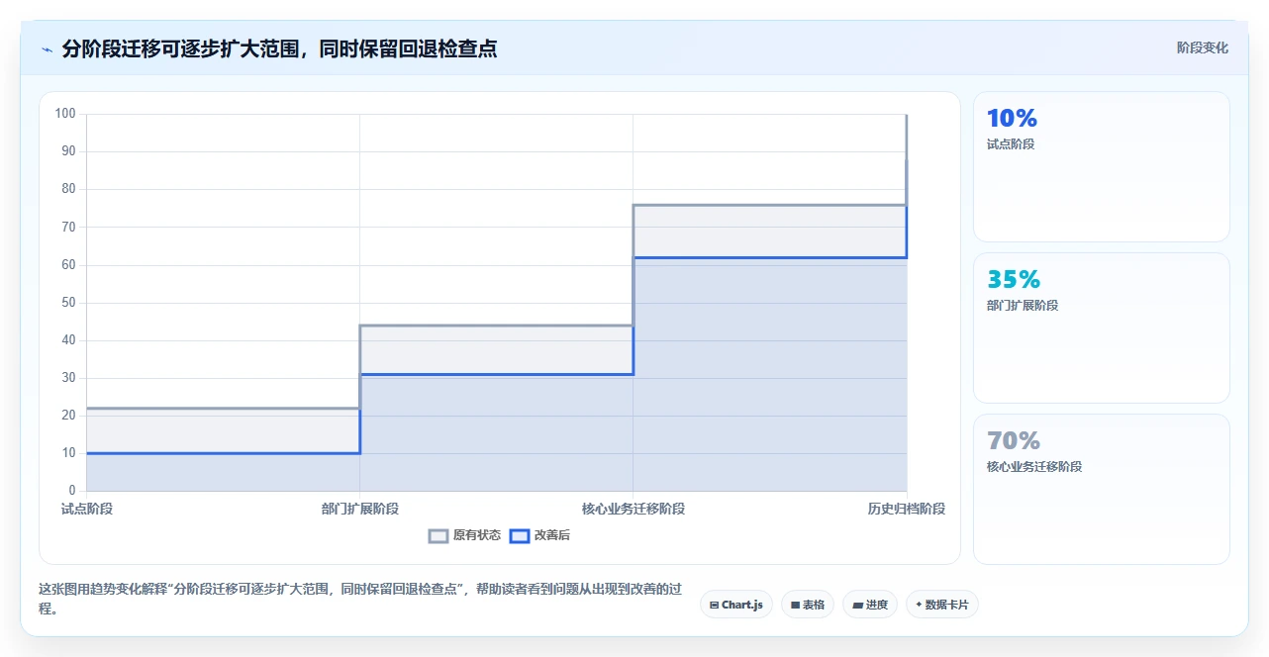Toggle the 原有状态 legend entry
1269x657 pixels.
coord(464,535)
